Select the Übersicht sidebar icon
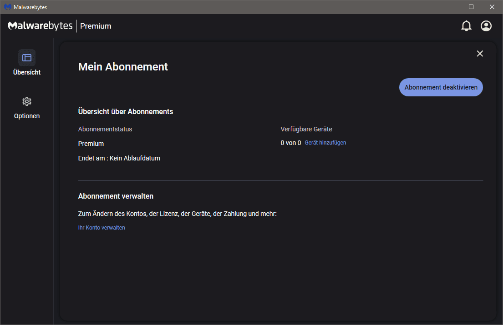Image resolution: width=503 pixels, height=325 pixels. pyautogui.click(x=27, y=58)
